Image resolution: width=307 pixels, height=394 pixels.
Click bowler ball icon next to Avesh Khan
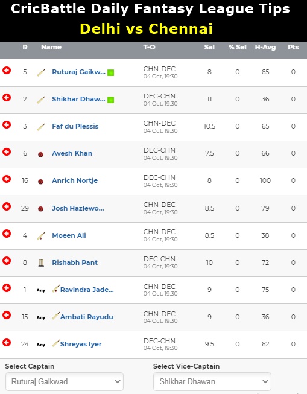[x=40, y=154]
